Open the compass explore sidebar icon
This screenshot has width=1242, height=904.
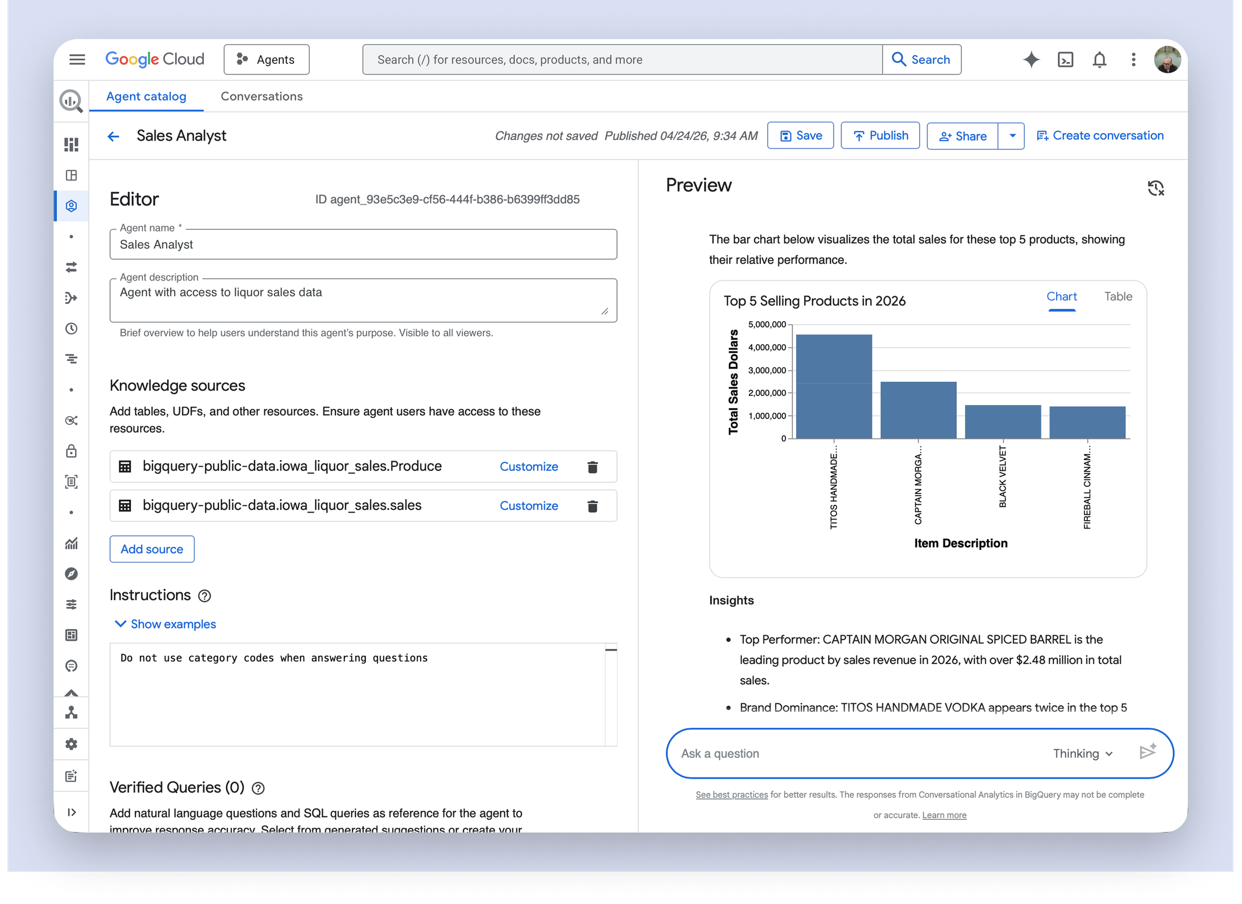(71, 574)
